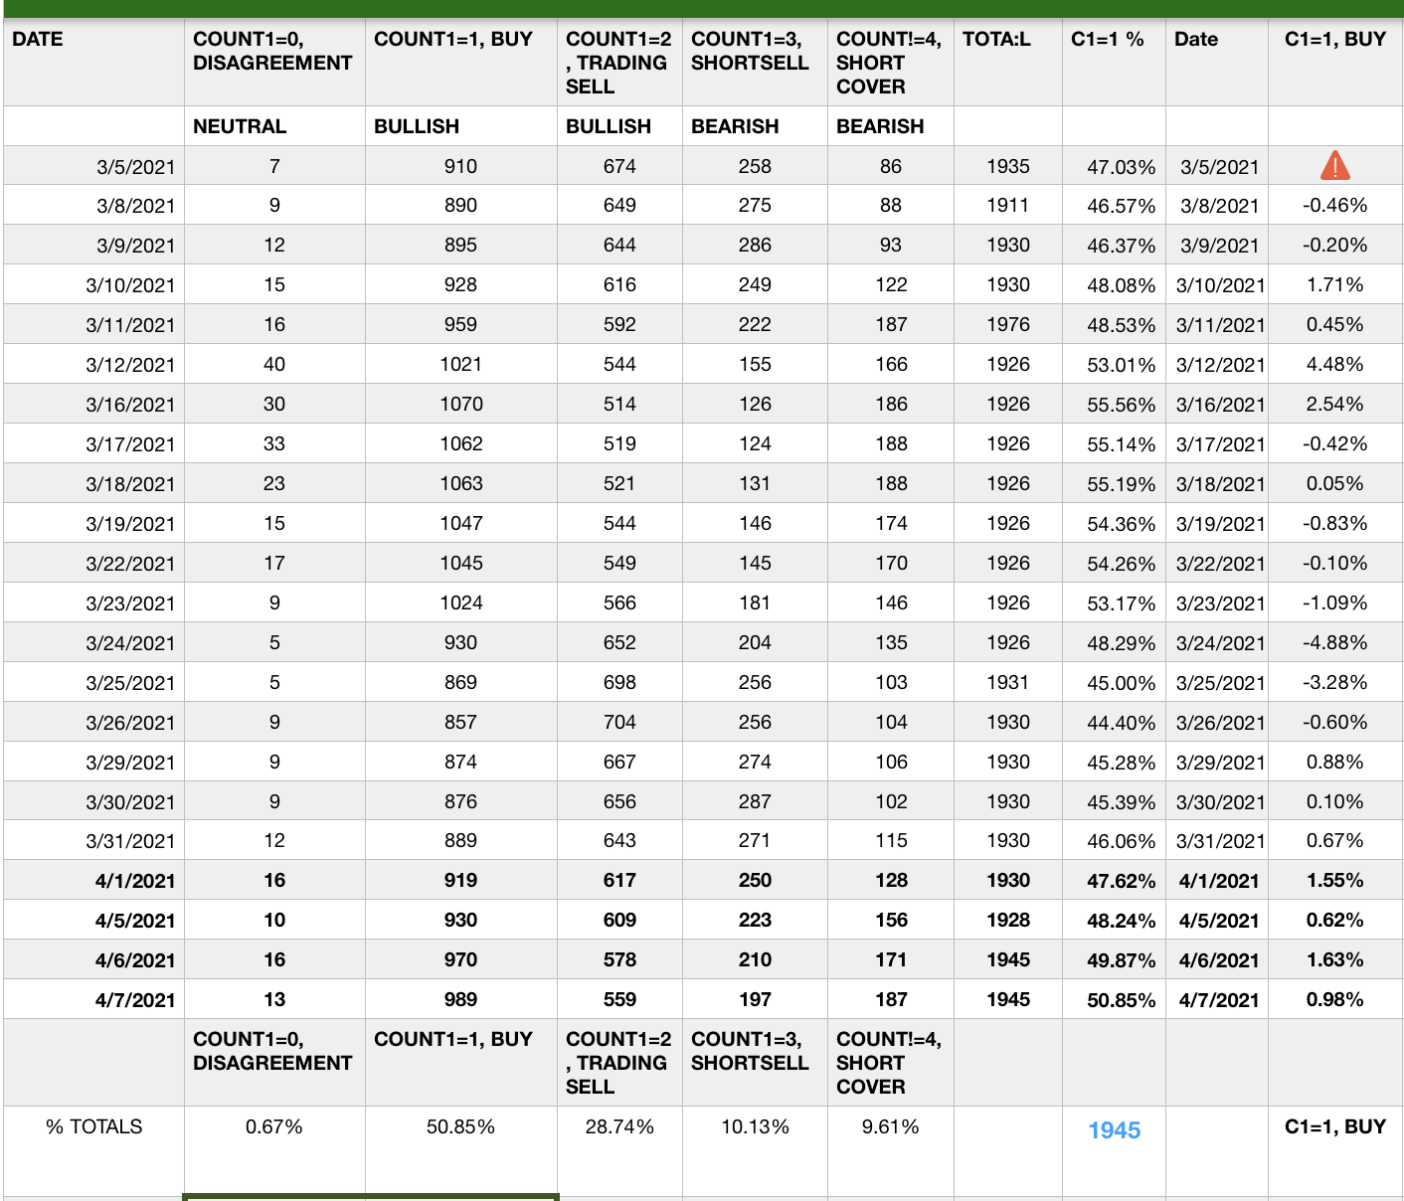Select the 989 buy count cell
Screen dimensions: 1404x1201
pos(460,1000)
